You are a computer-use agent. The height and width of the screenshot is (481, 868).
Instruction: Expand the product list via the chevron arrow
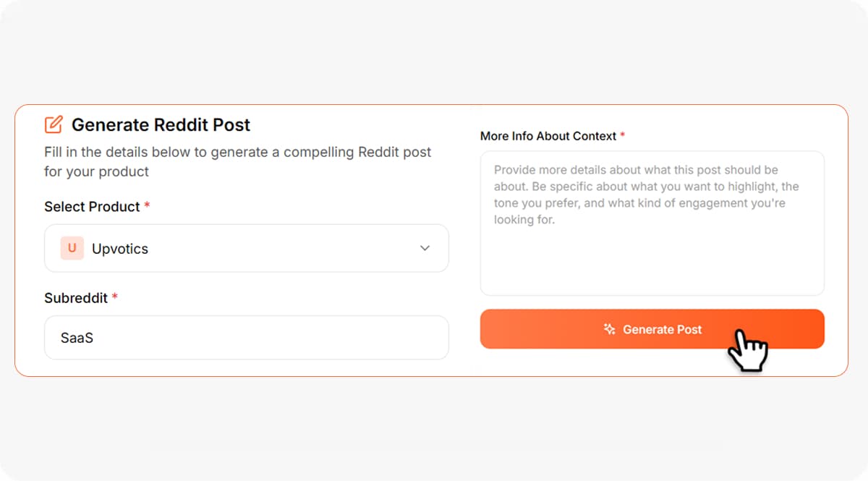pos(425,248)
